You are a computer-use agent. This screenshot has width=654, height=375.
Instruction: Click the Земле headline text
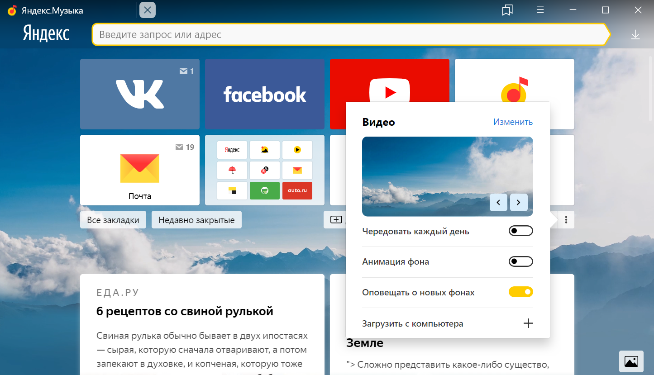(365, 343)
